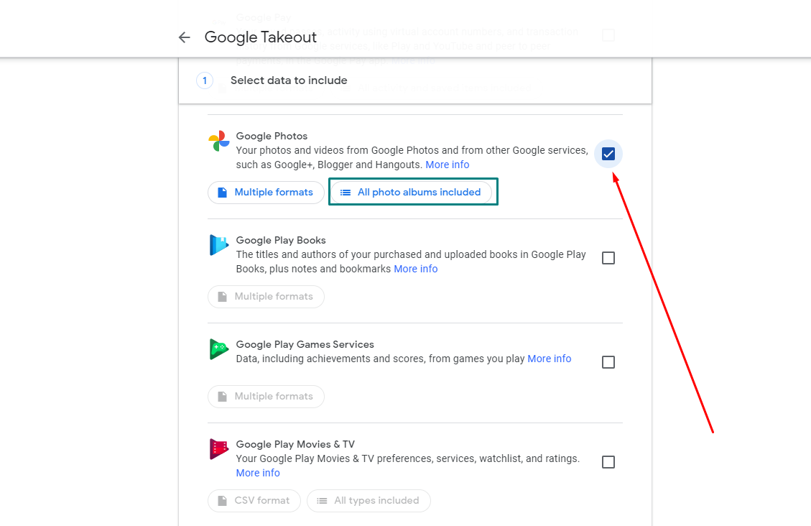
Task: Check the Google Play Books checkbox
Action: (608, 258)
